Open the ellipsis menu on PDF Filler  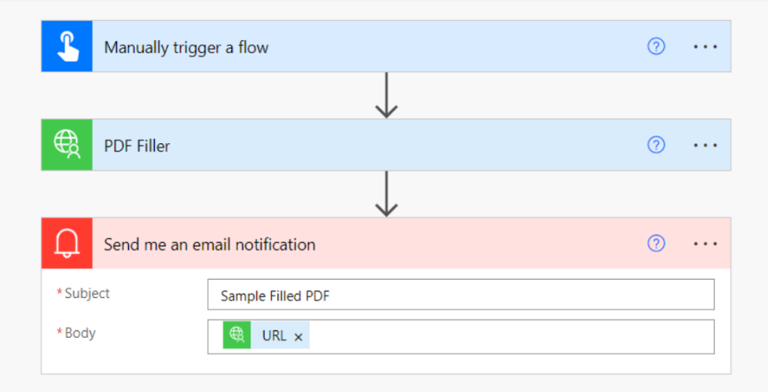tap(706, 145)
